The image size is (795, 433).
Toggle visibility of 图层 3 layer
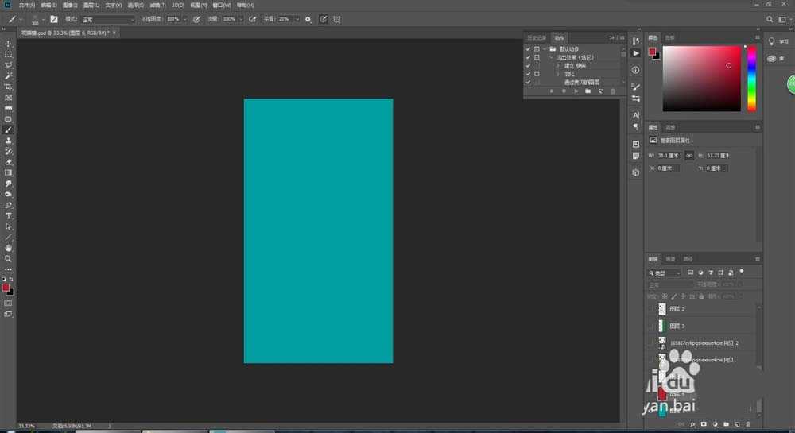(651, 326)
